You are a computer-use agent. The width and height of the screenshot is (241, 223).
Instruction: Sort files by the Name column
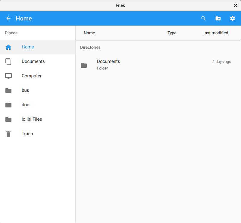tap(89, 33)
